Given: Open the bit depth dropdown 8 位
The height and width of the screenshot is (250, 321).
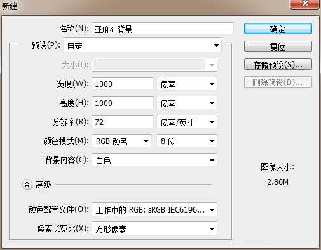Looking at the screenshot, I should (x=187, y=141).
